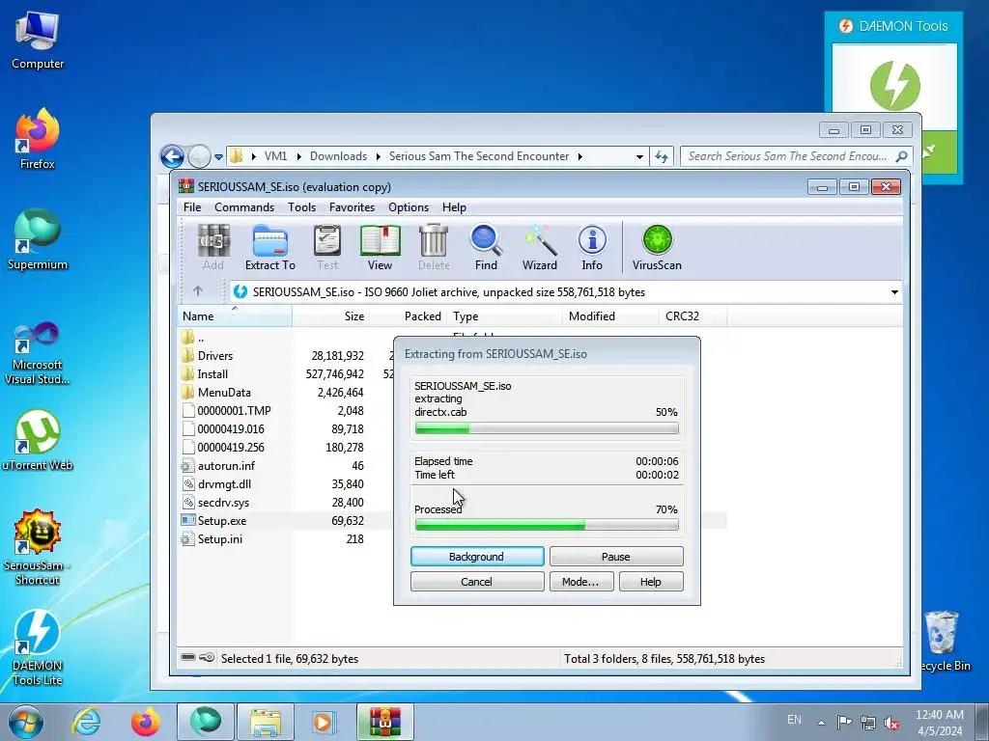This screenshot has width=989, height=741.
Task: Click the Explorer window back arrow button
Action: 172,156
